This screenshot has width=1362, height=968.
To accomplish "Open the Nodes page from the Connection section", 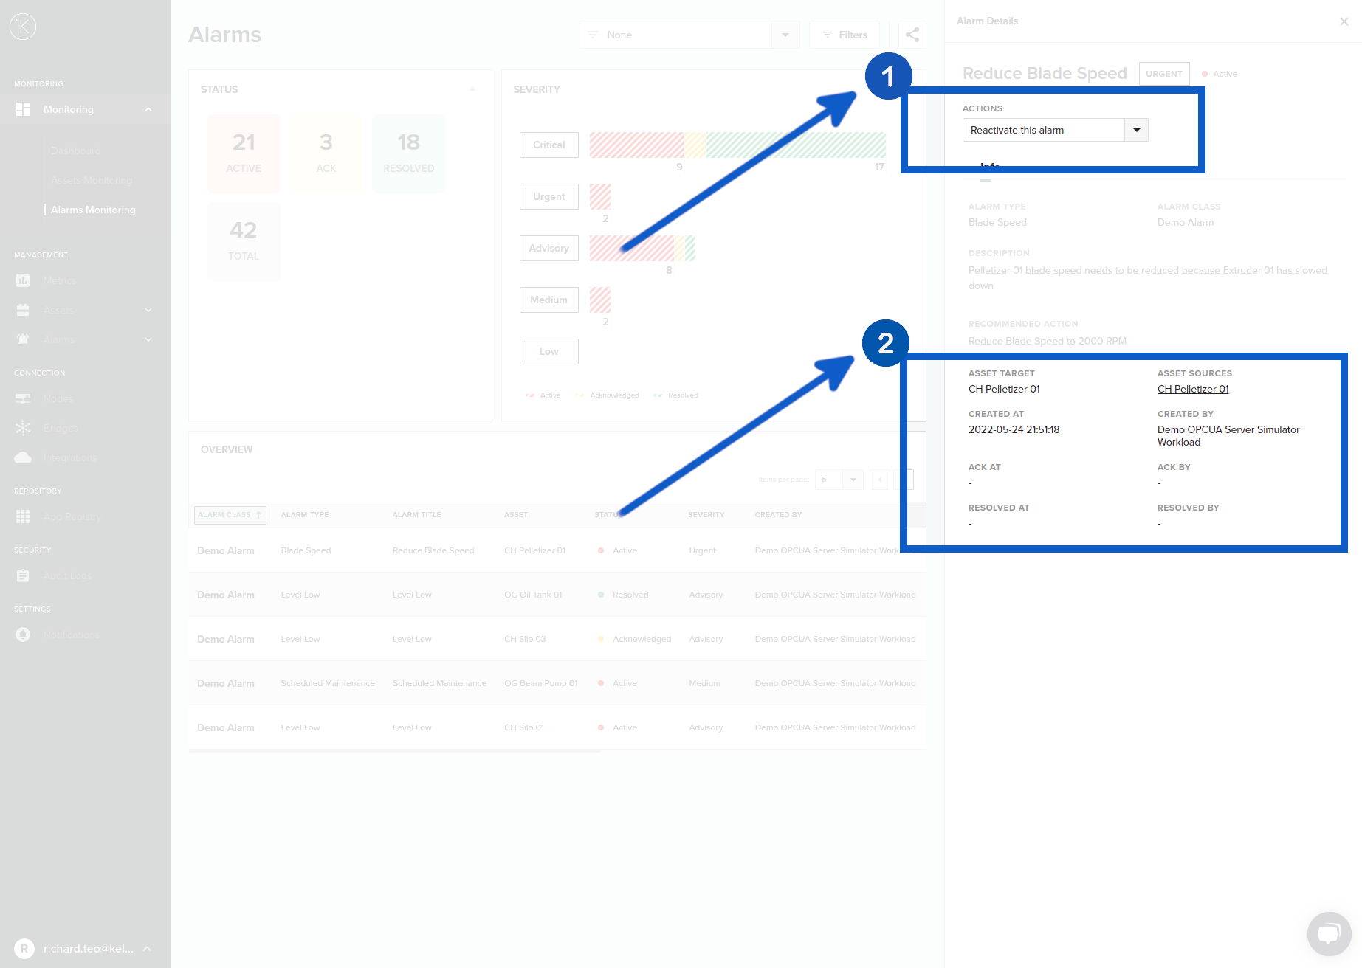I will 23,398.
